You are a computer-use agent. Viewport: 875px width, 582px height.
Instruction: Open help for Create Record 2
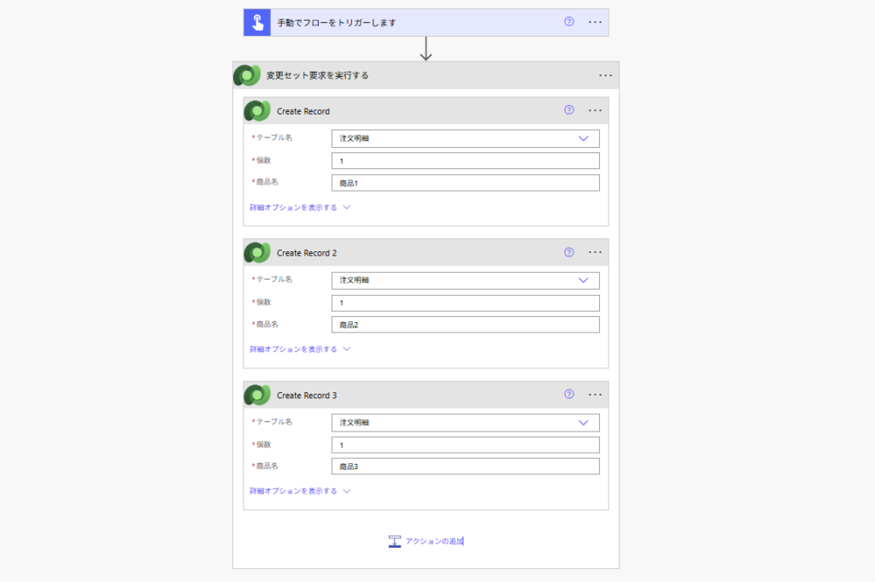pos(569,252)
